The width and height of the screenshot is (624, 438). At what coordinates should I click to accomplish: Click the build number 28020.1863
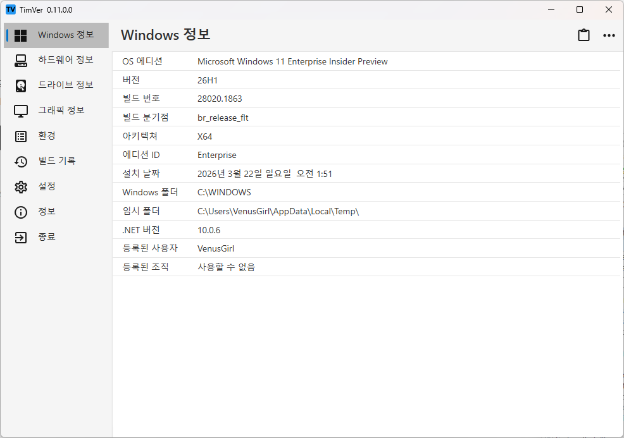click(220, 99)
